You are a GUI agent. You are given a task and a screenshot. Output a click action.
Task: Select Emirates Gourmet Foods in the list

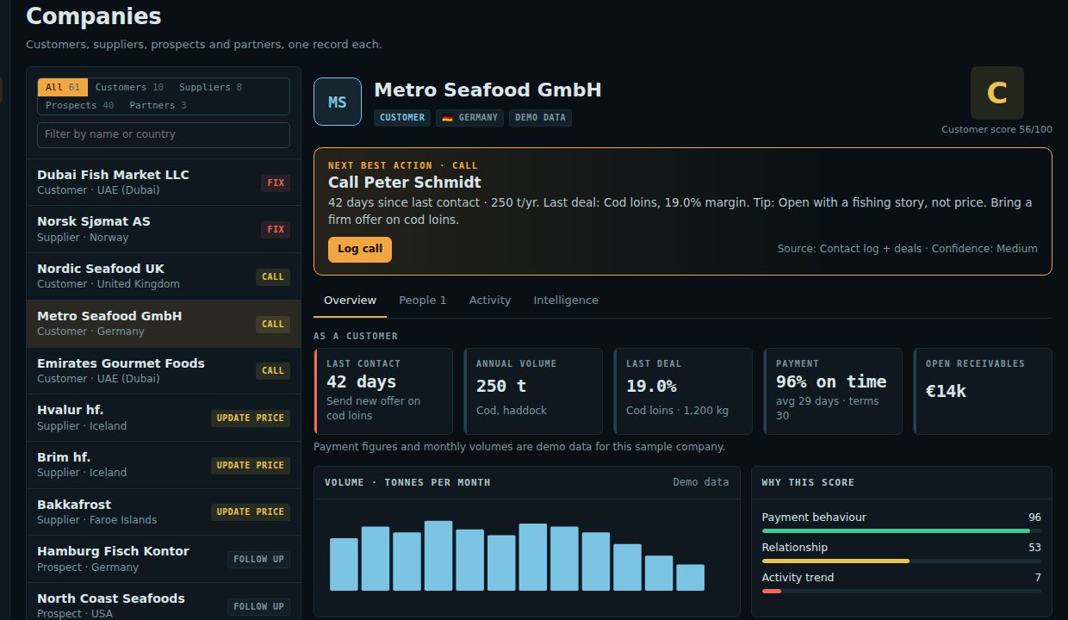164,370
